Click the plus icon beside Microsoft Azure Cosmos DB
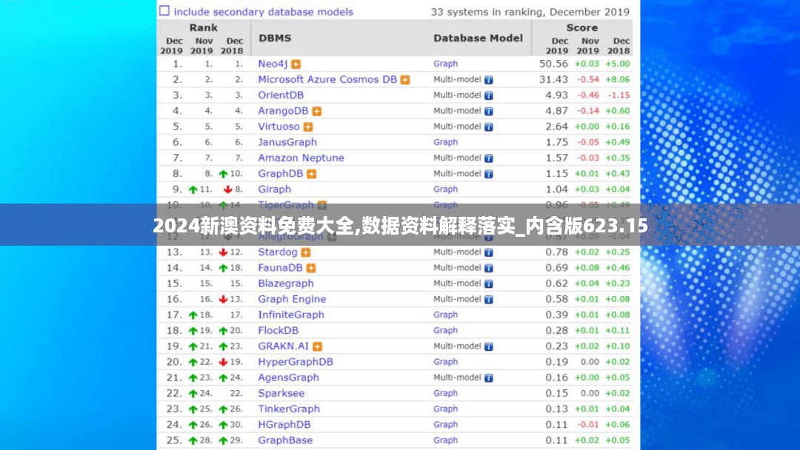The image size is (800, 450). [x=405, y=80]
